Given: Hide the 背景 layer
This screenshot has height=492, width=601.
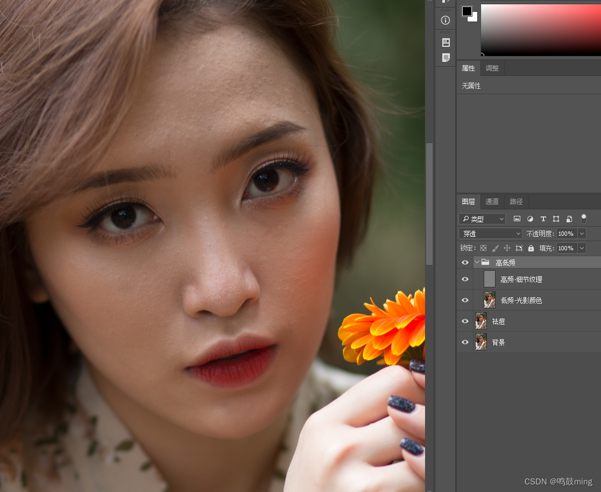Looking at the screenshot, I should tap(465, 342).
